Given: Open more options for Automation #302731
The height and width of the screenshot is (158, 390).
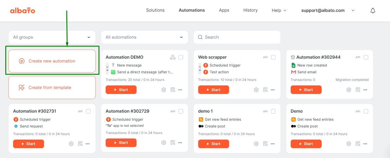Looking at the screenshot, I should pyautogui.click(x=88, y=144).
